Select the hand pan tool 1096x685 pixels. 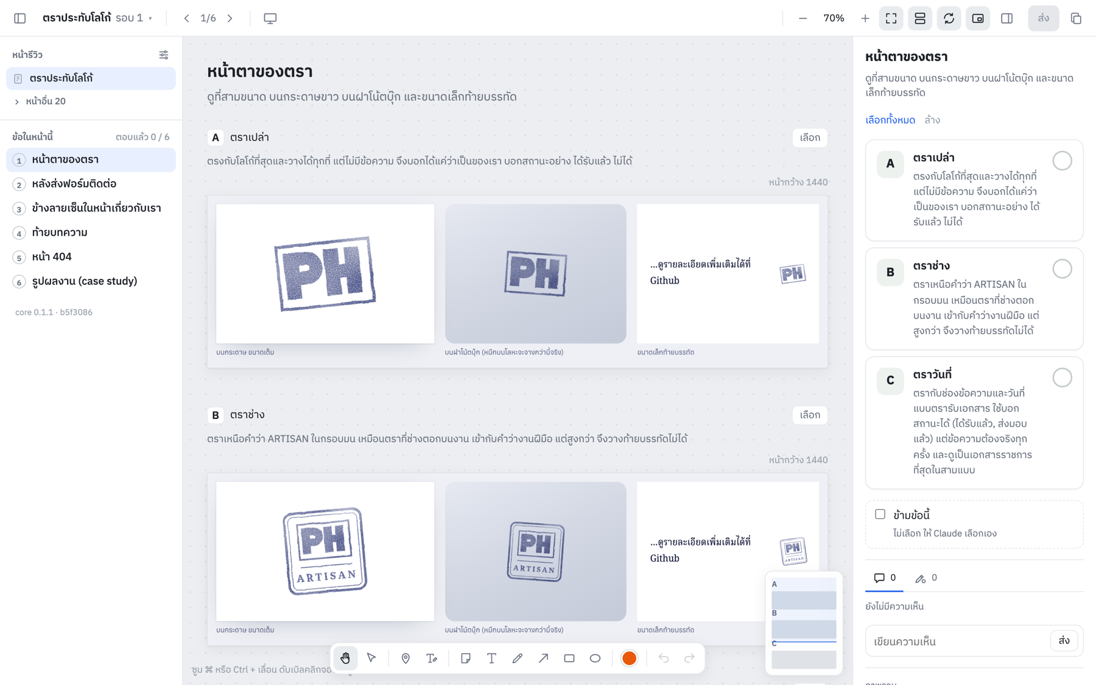coord(345,658)
